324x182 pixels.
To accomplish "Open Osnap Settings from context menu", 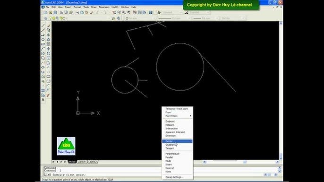I will [x=177, y=177].
